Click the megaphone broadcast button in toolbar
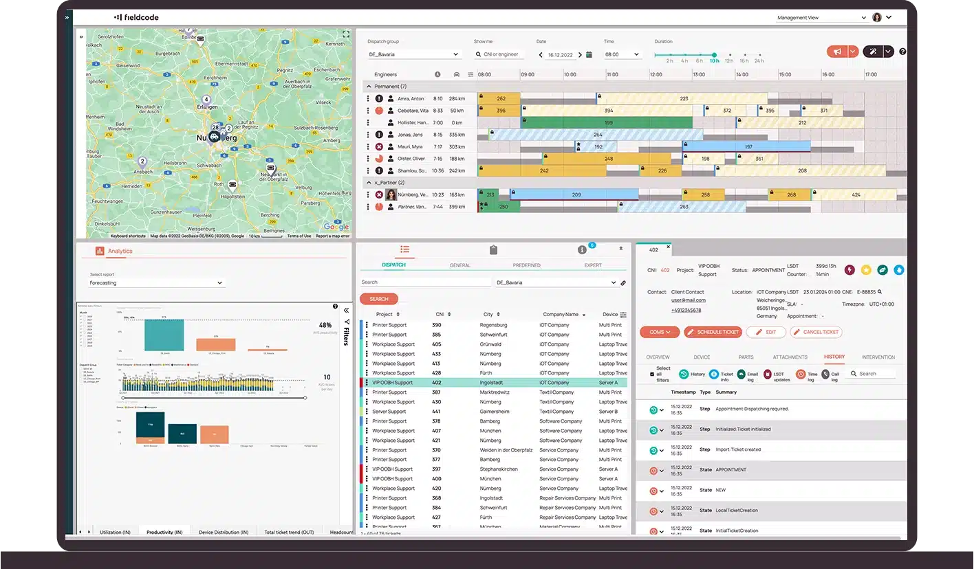Viewport: 974px width, 569px height. [x=837, y=52]
